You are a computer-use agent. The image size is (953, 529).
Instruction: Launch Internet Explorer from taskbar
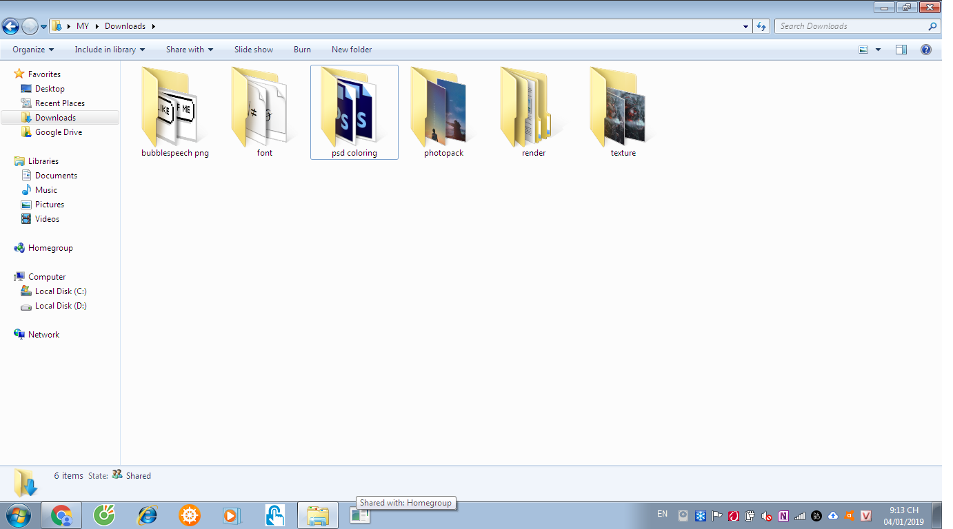click(147, 515)
